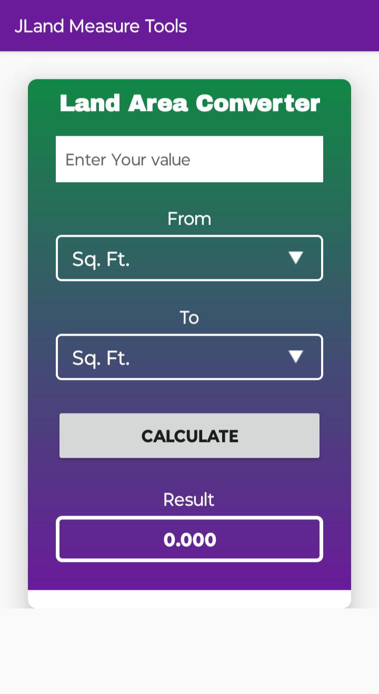Image resolution: width=379 pixels, height=694 pixels.
Task: Tap the 0.000 result value text
Action: (190, 540)
